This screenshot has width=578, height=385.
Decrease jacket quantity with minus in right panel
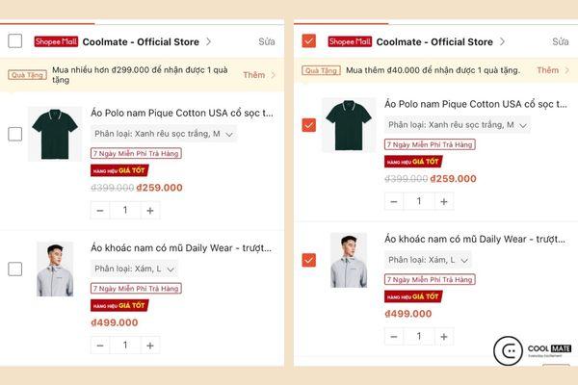pos(393,336)
